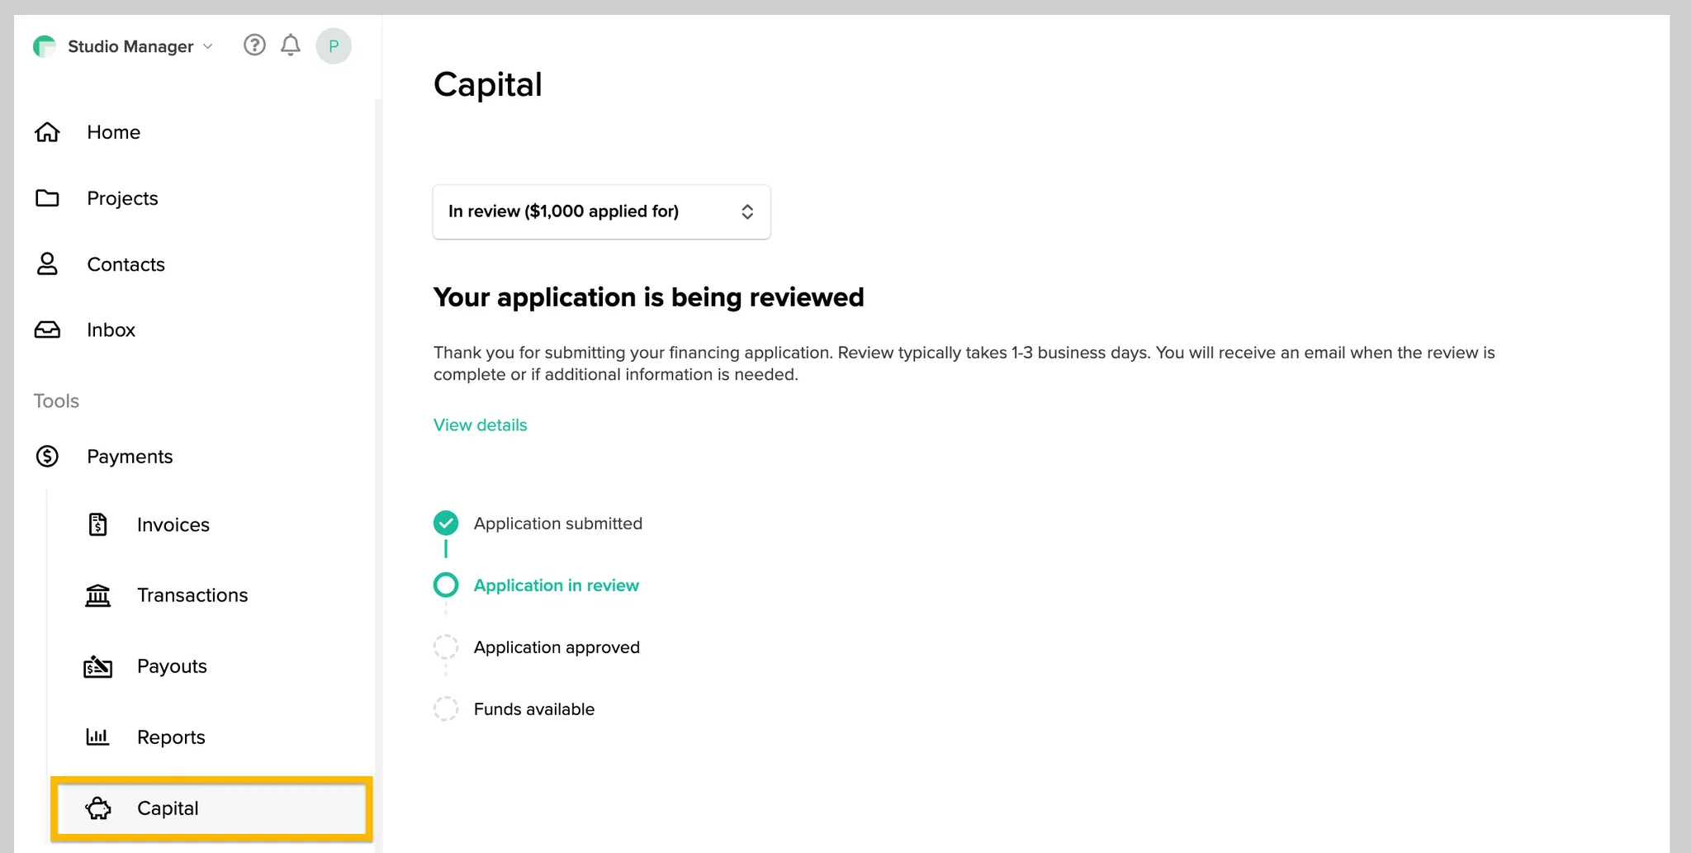Open Capital via the piggy bank icon
Screen dimensions: 1691x853
pos(99,808)
